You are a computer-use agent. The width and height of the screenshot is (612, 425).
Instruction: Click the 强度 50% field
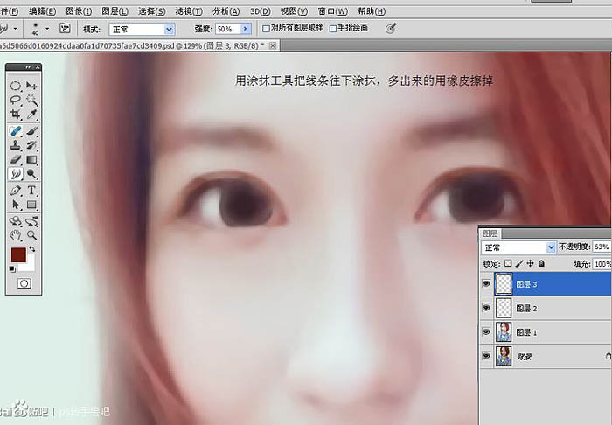click(x=228, y=29)
